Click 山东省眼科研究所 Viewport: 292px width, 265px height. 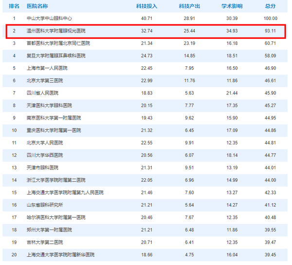pos(45,205)
